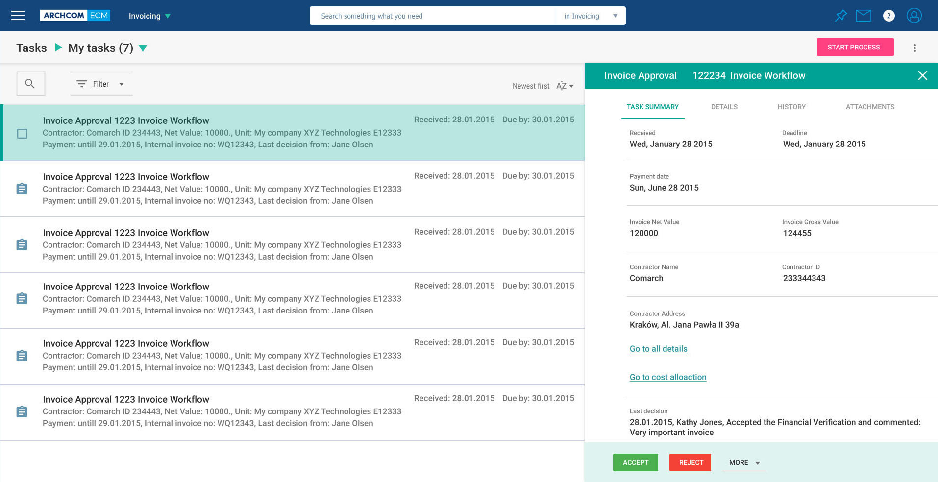The image size is (938, 482).
Task: Open the mail envelope icon
Action: point(864,16)
